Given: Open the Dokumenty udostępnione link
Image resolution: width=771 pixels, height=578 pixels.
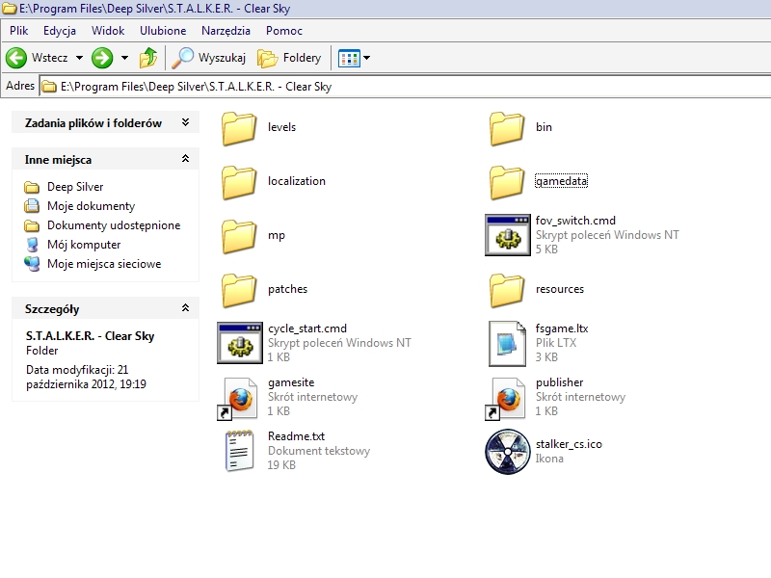Looking at the screenshot, I should 114,225.
